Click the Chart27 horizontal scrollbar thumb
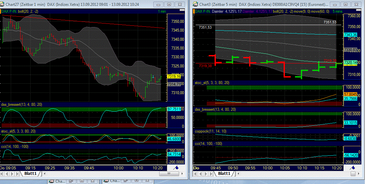The width and height of the screenshot is (365, 184). pyautogui.click(x=169, y=174)
